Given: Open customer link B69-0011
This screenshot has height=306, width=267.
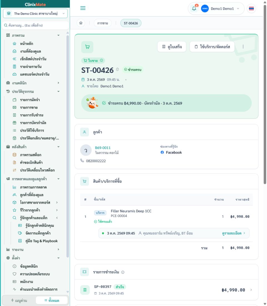Looking at the screenshot, I should [103, 148].
